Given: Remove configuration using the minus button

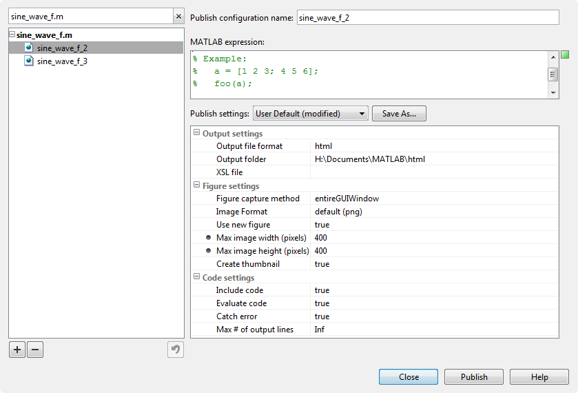Looking at the screenshot, I should pos(35,350).
